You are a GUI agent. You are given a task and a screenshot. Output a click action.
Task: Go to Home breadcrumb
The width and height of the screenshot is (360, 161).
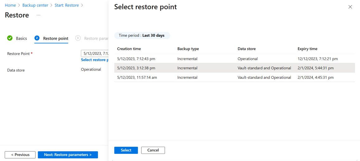10,5
